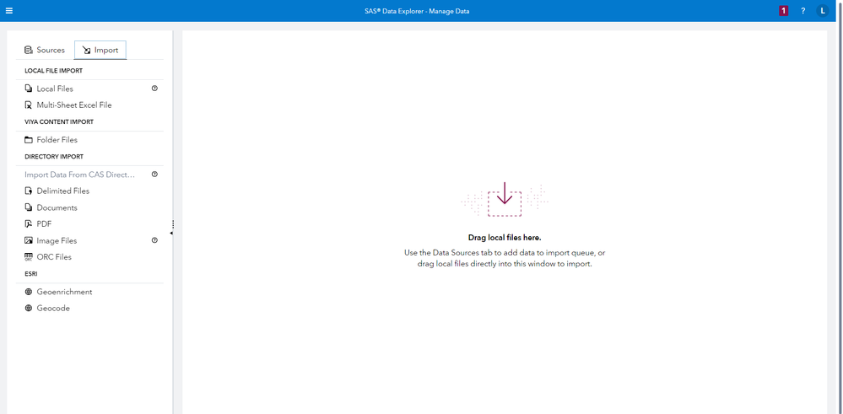Open the hamburger applications menu

coord(9,11)
